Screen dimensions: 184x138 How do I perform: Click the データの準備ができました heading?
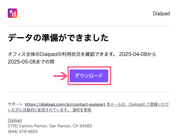point(58,38)
